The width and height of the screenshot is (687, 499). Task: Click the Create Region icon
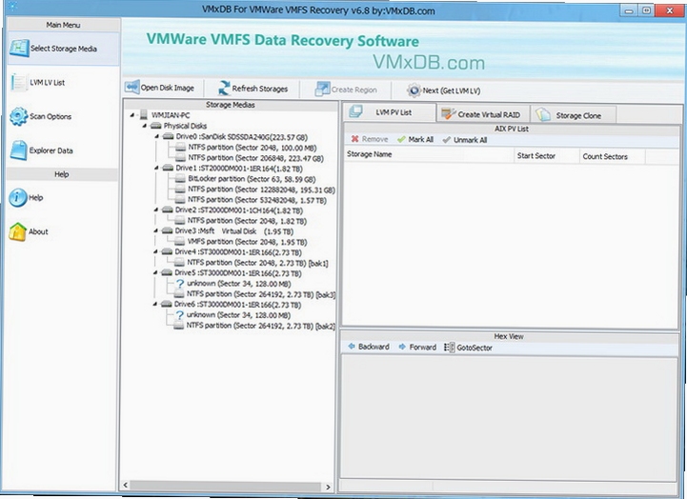pyautogui.click(x=322, y=89)
